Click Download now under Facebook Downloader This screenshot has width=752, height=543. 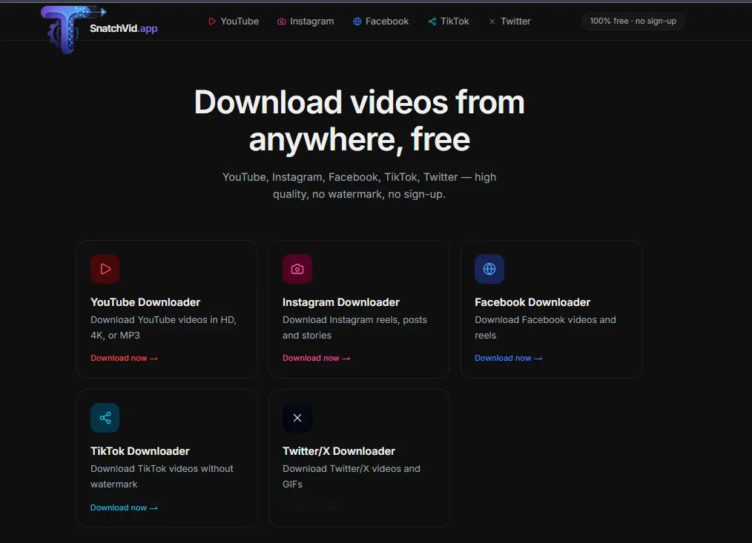pos(508,358)
